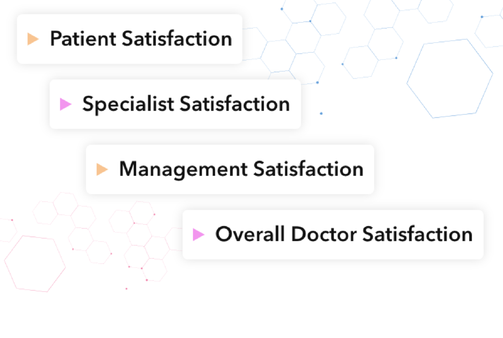Click "Satisfaction" in the Management card
This screenshot has width=503, height=338.
click(x=308, y=169)
